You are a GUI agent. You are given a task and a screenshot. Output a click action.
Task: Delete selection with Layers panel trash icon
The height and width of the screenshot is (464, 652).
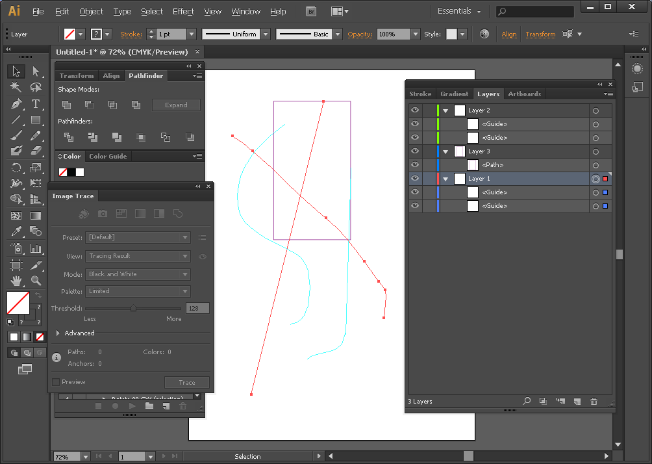[x=594, y=401]
